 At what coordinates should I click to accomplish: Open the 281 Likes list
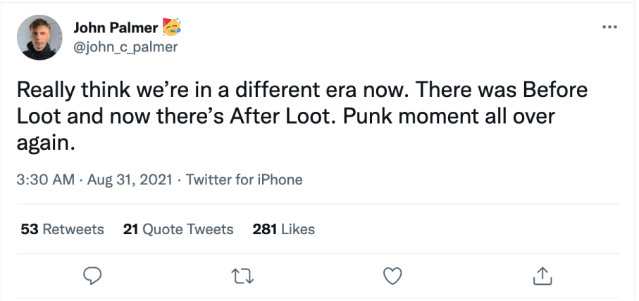tap(284, 229)
